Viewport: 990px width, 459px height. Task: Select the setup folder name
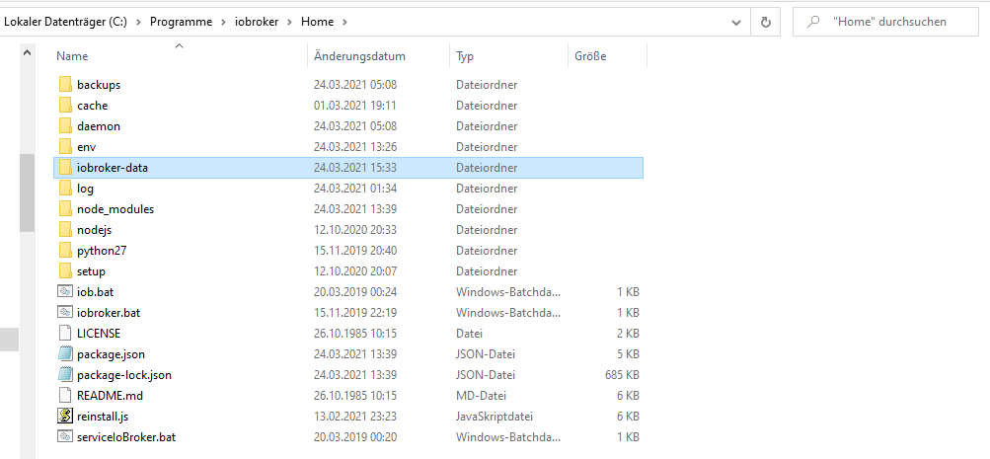pyautogui.click(x=91, y=271)
